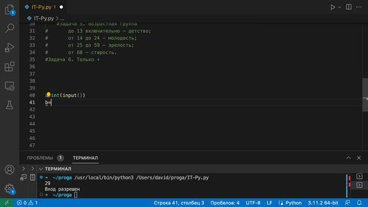The width and height of the screenshot is (368, 207).
Task: Click Строка 41, столбец 3 status item
Action: click(x=179, y=203)
